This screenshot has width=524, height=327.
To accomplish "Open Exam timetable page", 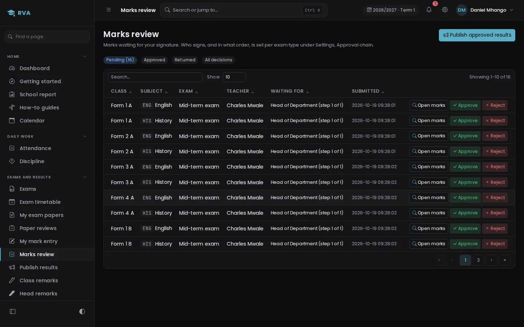I will point(47,202).
